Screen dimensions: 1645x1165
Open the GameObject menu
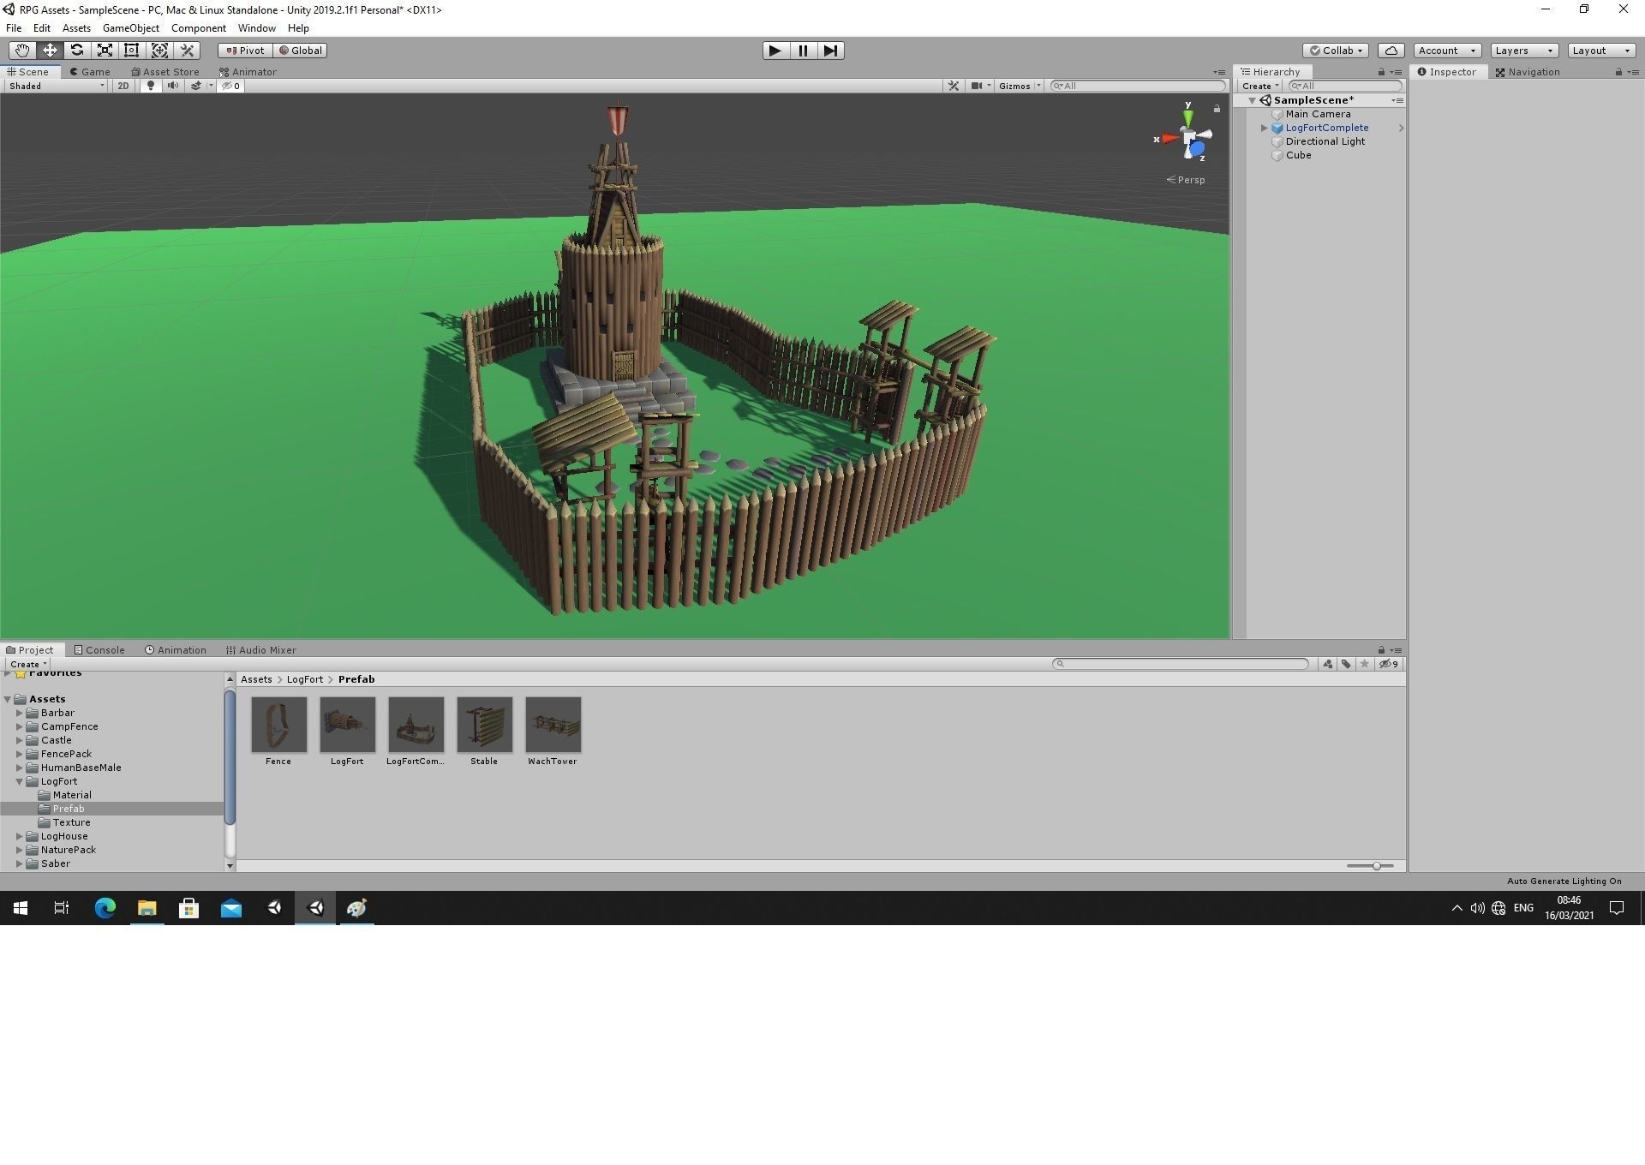130,27
